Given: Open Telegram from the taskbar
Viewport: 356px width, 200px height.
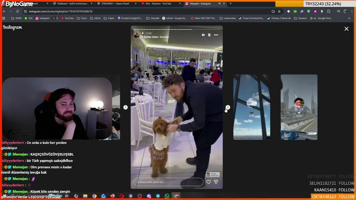Looking at the screenshot, I should point(158,196).
